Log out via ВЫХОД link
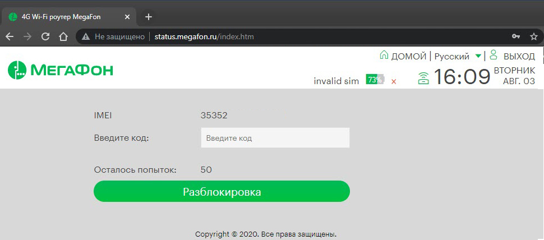Image resolution: width=544 pixels, height=240 pixels. (x=519, y=56)
